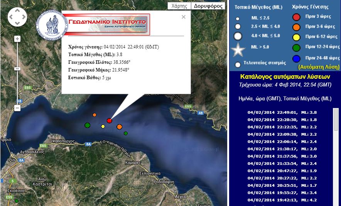Pan the map down with bottom arrow
Viewport: 341px width, 206px height.
[x=17, y=23]
